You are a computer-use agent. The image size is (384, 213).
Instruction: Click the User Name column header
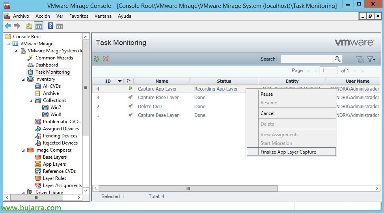353,81
